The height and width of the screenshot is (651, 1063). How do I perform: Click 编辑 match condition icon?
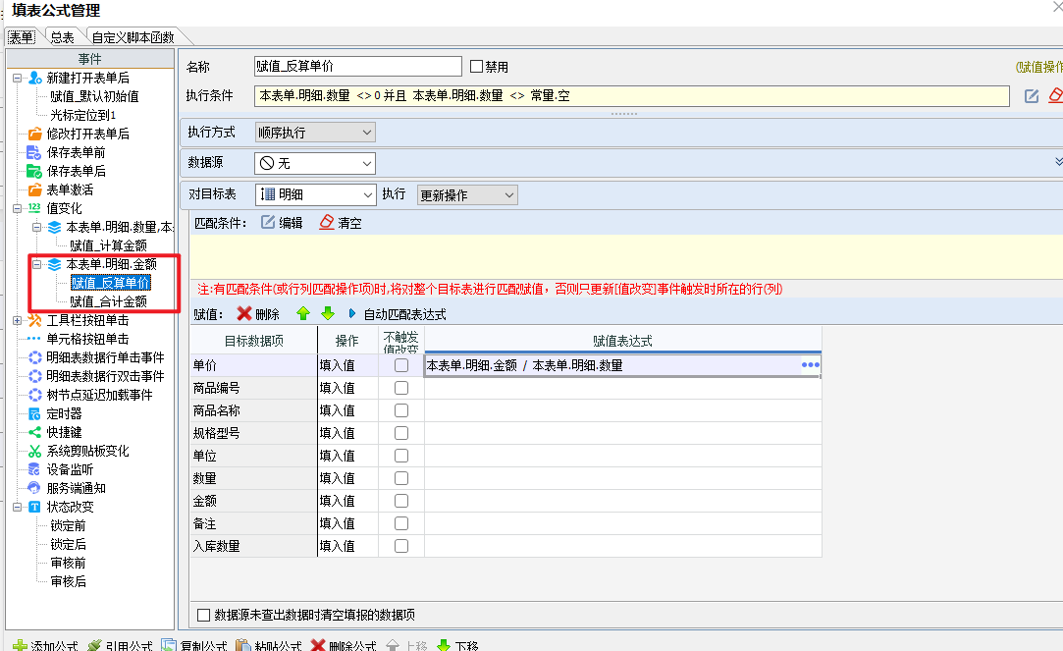[x=269, y=223]
